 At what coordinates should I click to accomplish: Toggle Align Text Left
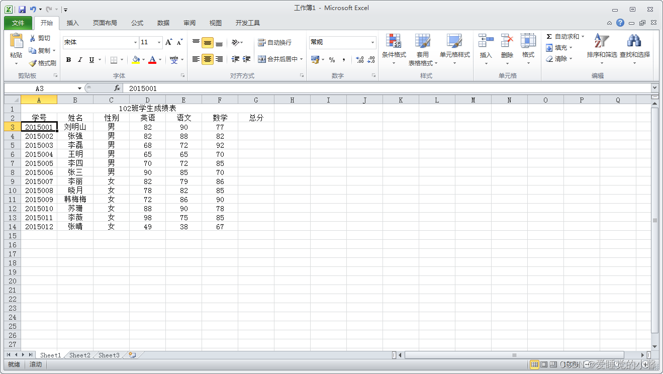pyautogui.click(x=196, y=59)
